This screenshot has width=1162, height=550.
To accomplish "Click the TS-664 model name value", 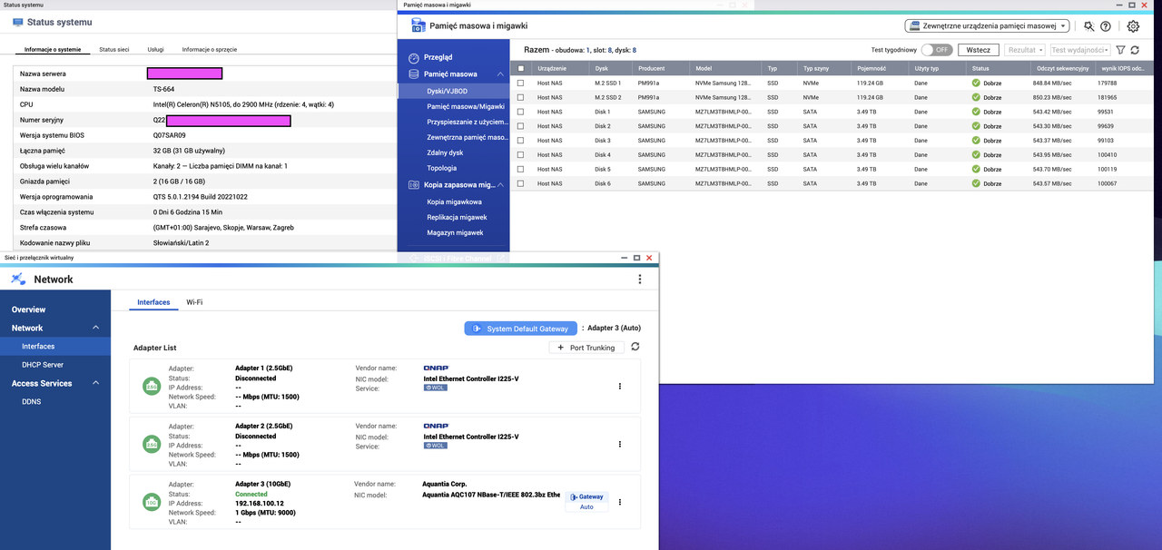I will coord(163,89).
